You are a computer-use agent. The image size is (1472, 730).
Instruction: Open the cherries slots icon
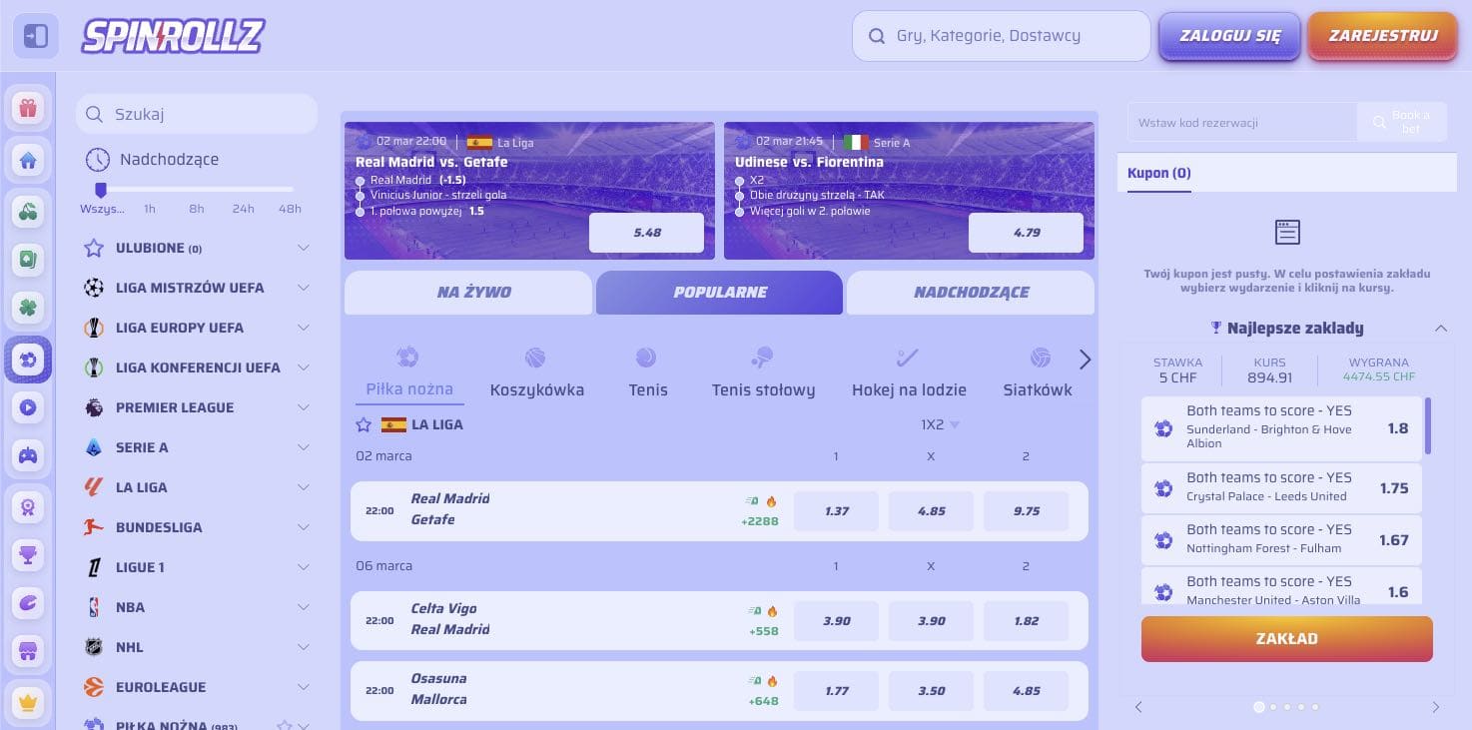28,211
